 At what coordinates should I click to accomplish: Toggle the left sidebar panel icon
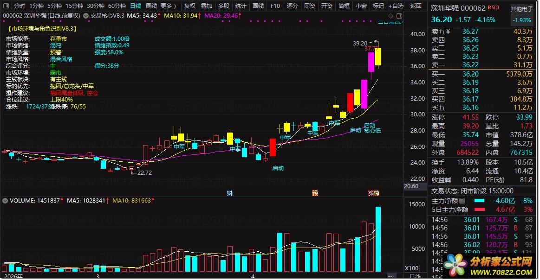tap(6, 6)
